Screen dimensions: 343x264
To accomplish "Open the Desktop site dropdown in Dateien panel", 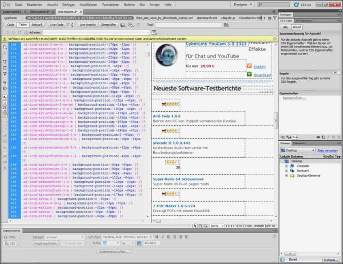I will click(x=298, y=150).
